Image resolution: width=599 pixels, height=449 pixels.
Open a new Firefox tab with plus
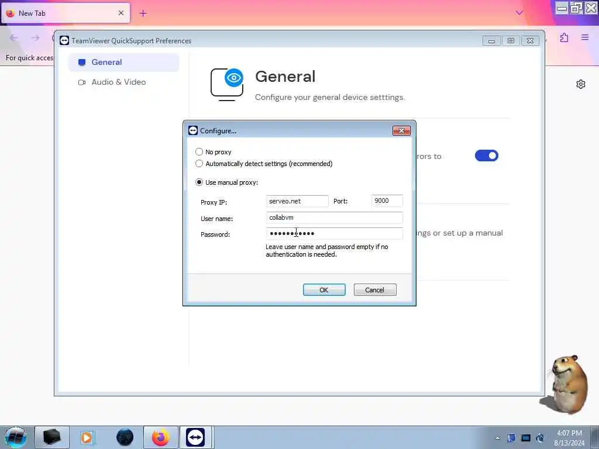(x=143, y=13)
